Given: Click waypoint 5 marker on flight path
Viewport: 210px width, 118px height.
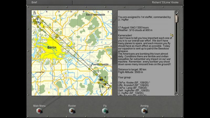Looking at the screenshot, I should click(96, 74).
